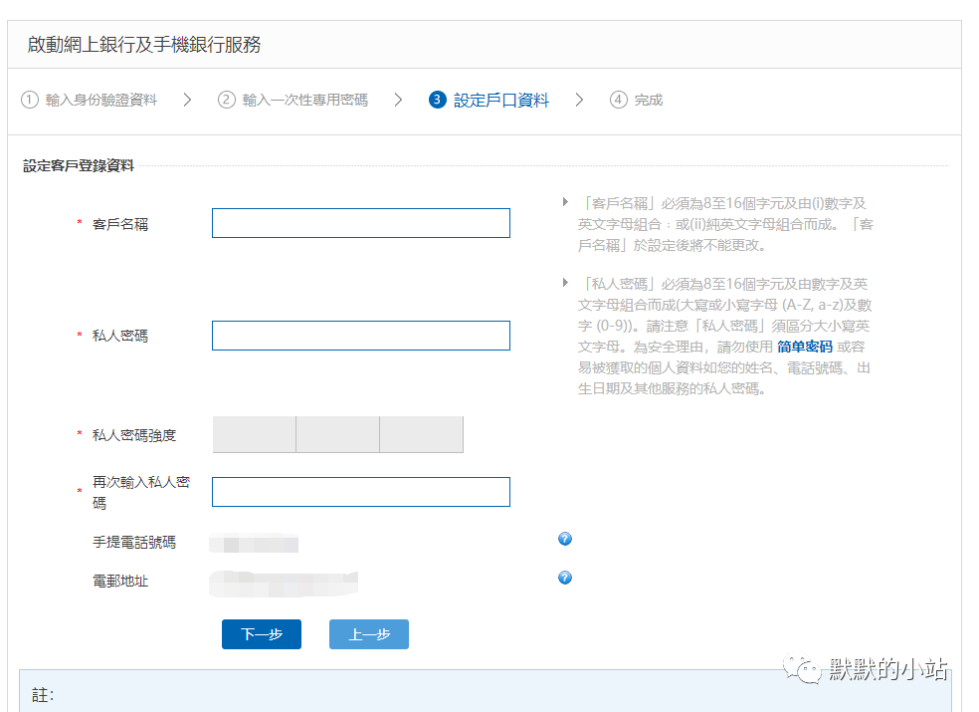Click the 私人密碼 input field
979x712 pixels.
point(360,335)
